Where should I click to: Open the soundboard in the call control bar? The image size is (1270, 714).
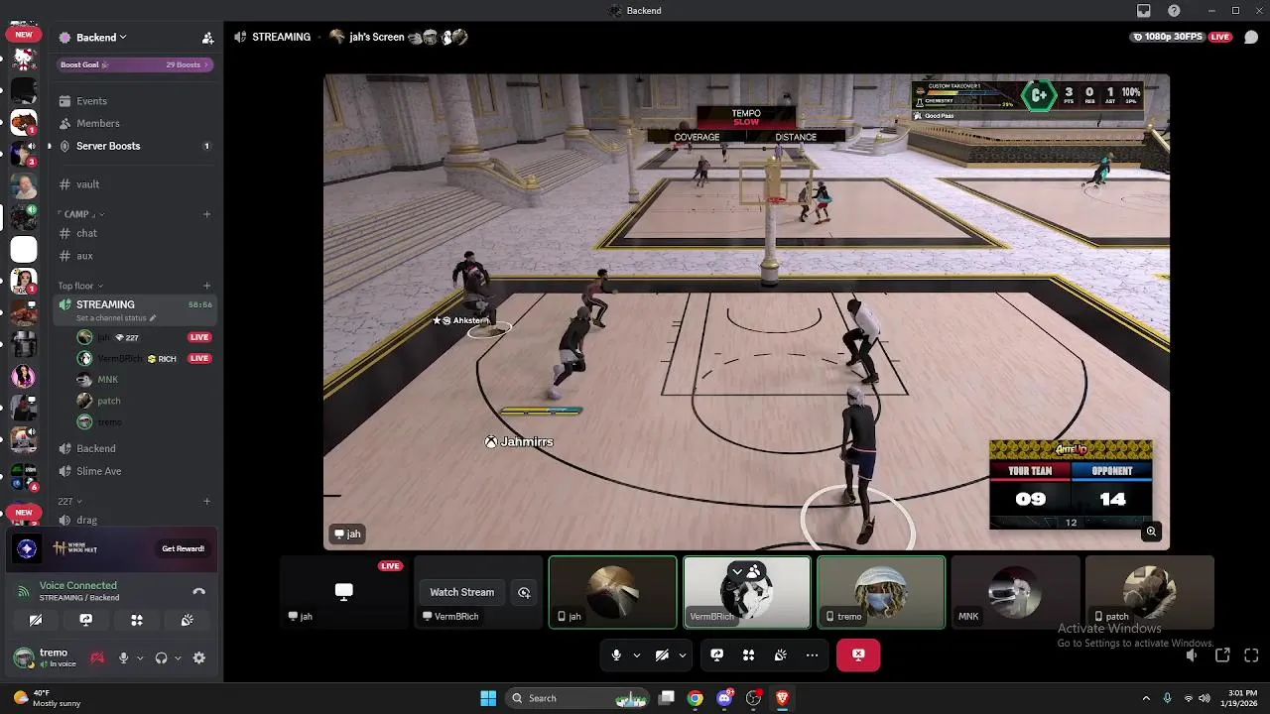pos(781,654)
